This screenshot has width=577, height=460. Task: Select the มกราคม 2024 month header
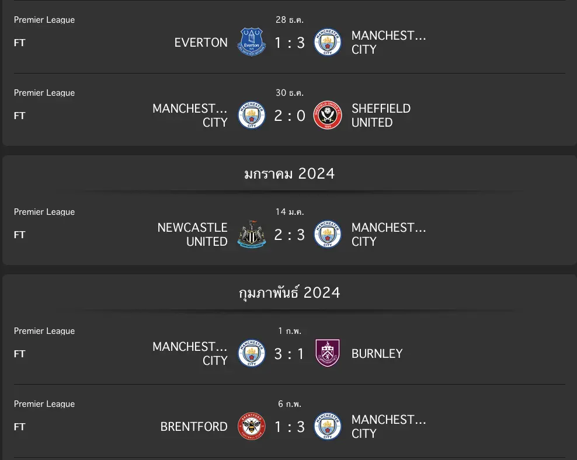290,173
